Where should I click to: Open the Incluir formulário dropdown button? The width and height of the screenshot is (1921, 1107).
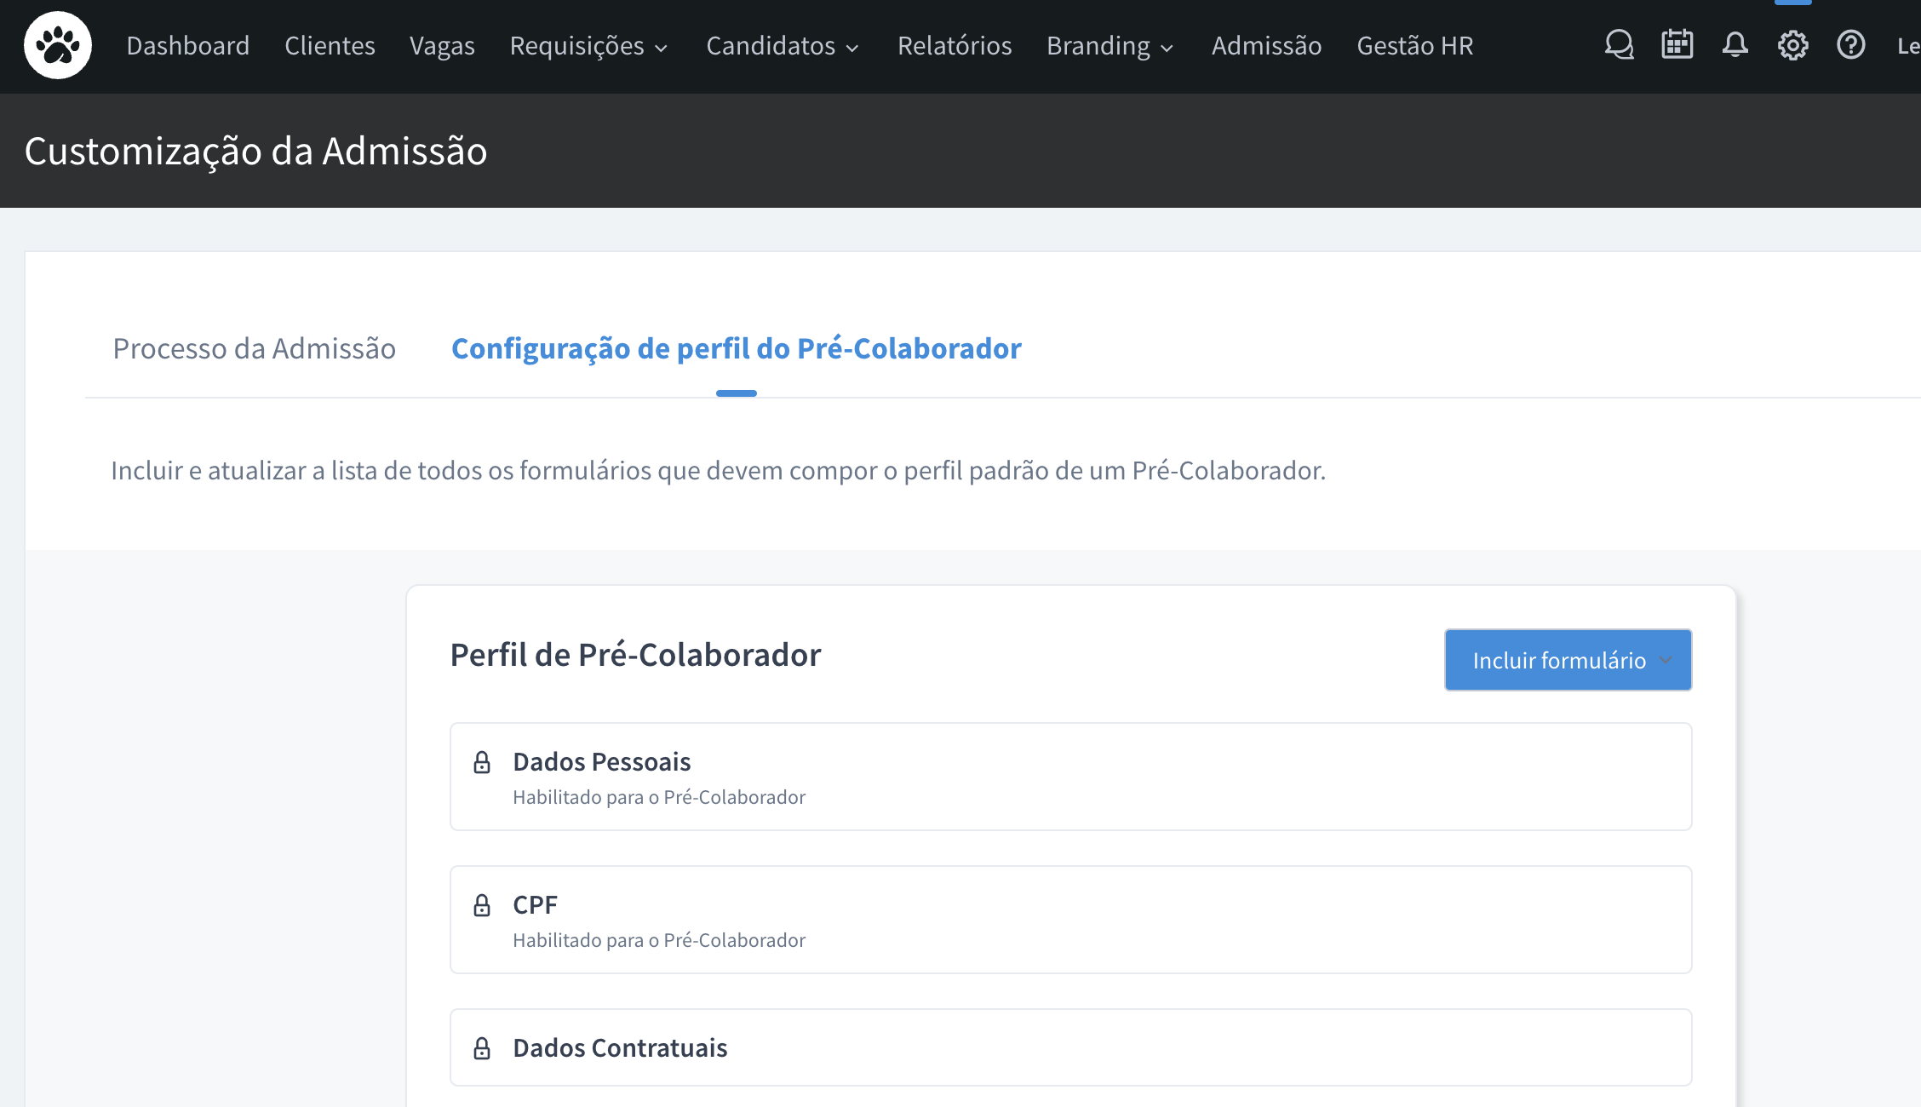(x=1568, y=660)
